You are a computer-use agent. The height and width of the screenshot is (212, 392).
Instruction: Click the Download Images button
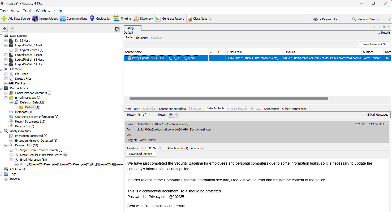pyautogui.click(x=140, y=154)
